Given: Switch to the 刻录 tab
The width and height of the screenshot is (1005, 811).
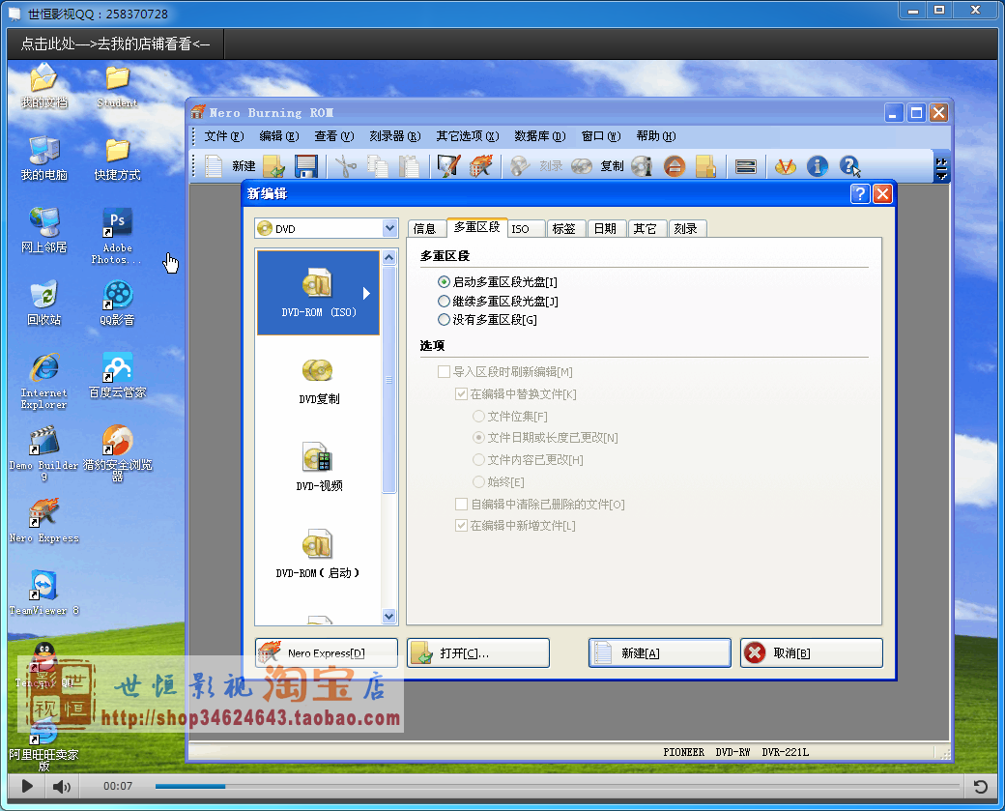Looking at the screenshot, I should coord(686,229).
